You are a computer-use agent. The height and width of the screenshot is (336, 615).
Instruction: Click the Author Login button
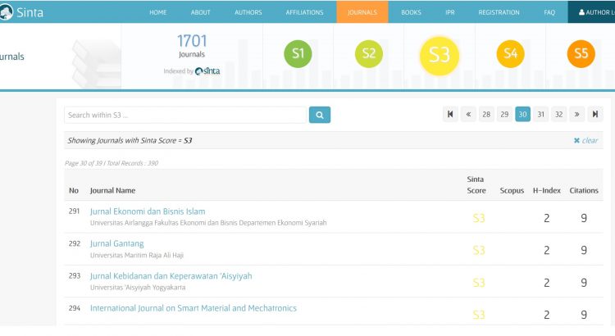point(591,12)
